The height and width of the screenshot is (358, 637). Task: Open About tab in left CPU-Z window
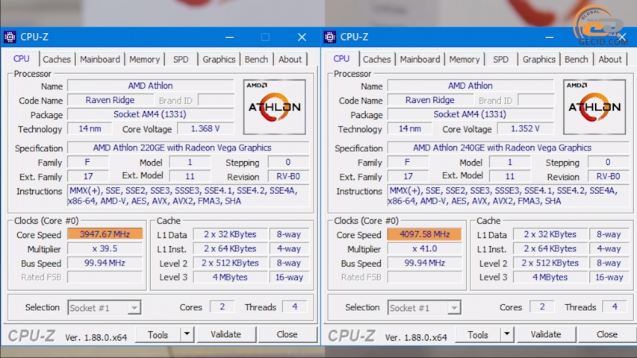coord(290,59)
